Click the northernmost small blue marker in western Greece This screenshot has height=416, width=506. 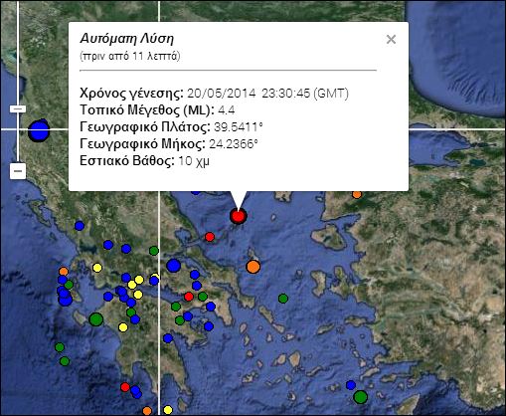point(80,226)
